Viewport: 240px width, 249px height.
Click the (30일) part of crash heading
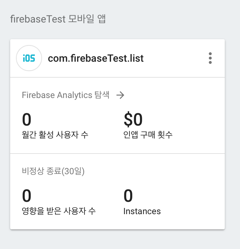click(73, 171)
